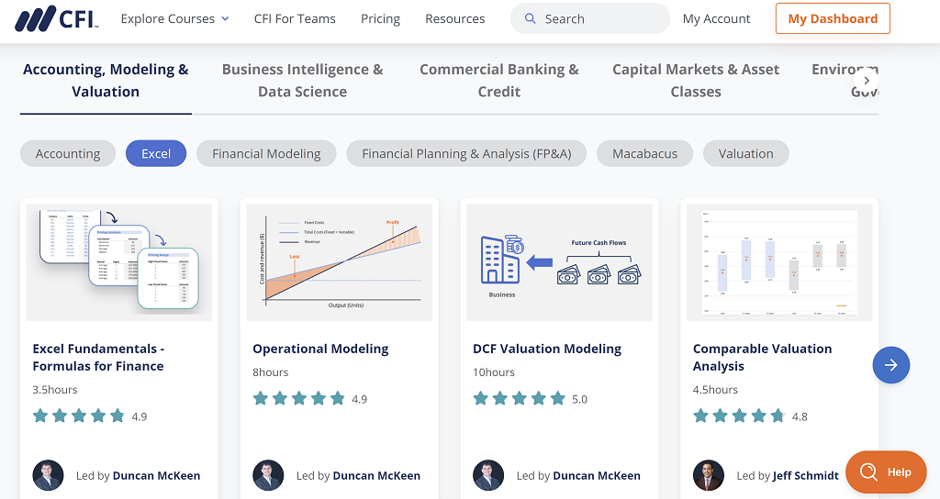940x499 pixels.
Task: Open the My Account link
Action: click(716, 18)
